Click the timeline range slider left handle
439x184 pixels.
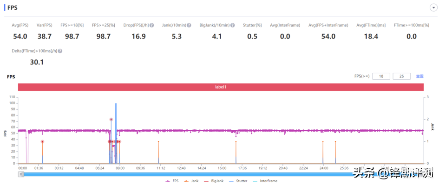[21, 174]
